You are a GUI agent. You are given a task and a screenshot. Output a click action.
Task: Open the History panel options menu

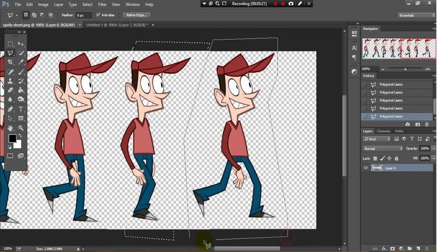(434, 75)
